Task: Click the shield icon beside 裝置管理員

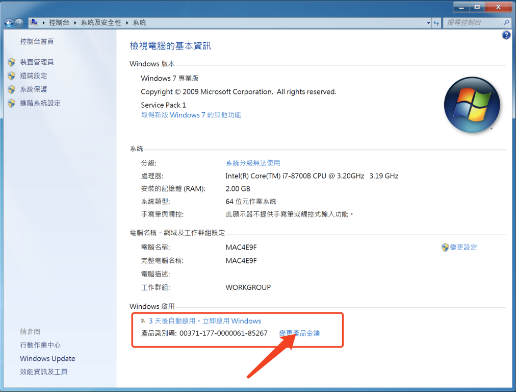Action: coord(12,62)
